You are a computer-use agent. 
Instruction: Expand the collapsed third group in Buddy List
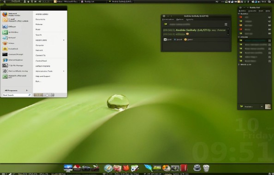click(239, 64)
